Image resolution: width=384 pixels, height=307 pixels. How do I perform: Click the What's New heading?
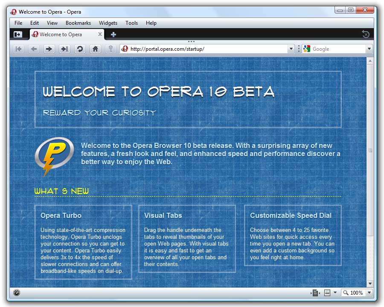coord(61,191)
